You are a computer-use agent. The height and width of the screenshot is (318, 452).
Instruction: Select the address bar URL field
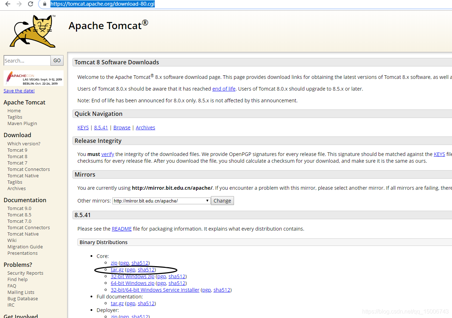102,4
